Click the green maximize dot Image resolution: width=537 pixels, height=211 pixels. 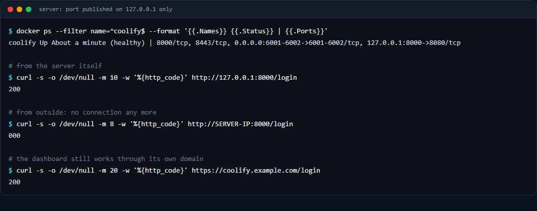(x=29, y=9)
